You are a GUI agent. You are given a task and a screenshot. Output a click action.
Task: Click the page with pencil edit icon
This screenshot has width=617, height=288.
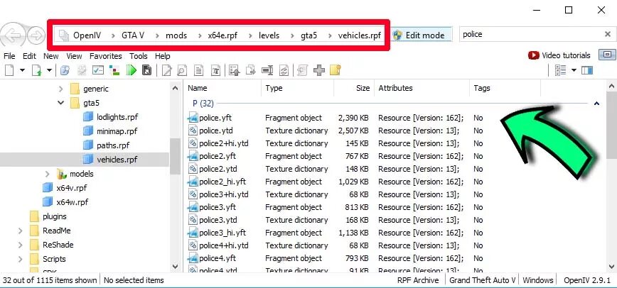(167, 70)
